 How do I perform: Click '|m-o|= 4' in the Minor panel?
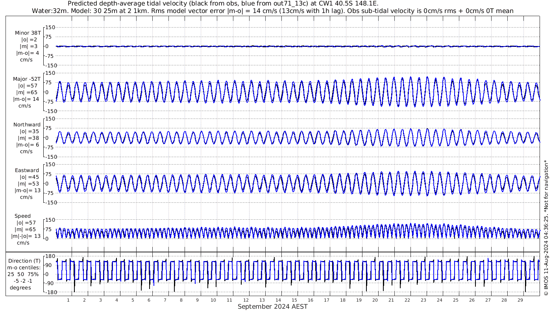tap(28, 53)
